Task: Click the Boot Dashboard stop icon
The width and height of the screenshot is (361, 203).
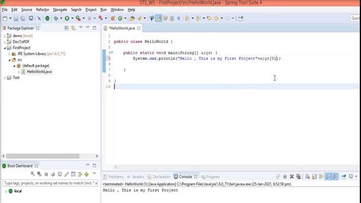Action: 46,174
